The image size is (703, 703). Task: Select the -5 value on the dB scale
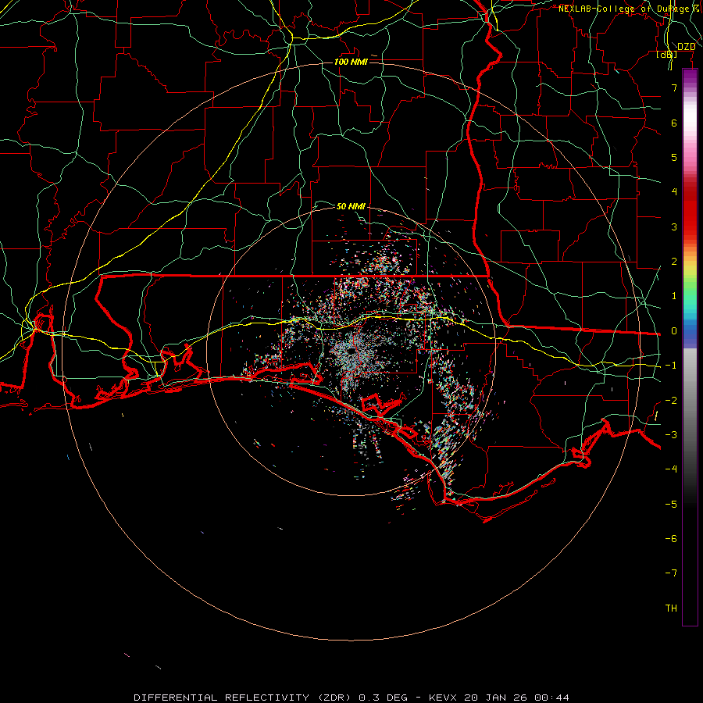(671, 505)
